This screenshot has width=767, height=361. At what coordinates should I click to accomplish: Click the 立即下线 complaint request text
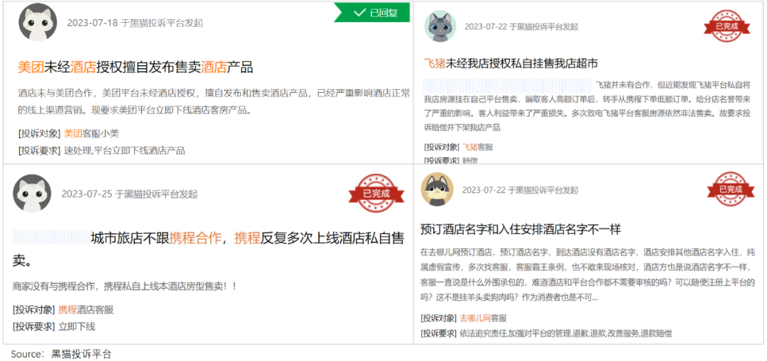(x=77, y=326)
